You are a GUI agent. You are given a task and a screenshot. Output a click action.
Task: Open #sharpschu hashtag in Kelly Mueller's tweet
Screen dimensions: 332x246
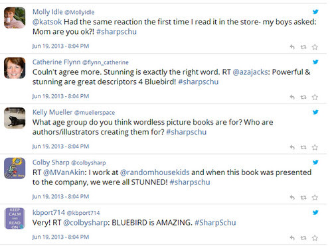pyautogui.click(x=187, y=132)
